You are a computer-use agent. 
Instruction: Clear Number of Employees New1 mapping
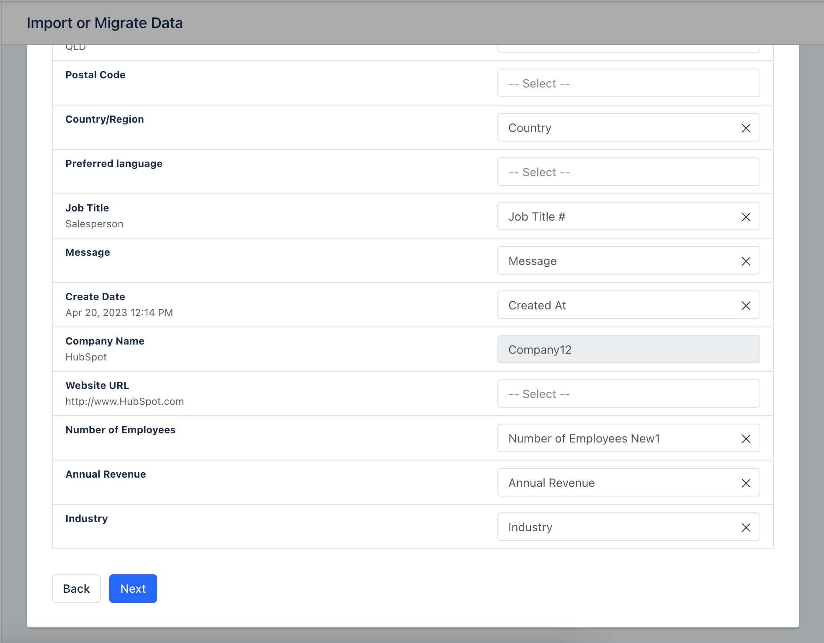coord(746,439)
